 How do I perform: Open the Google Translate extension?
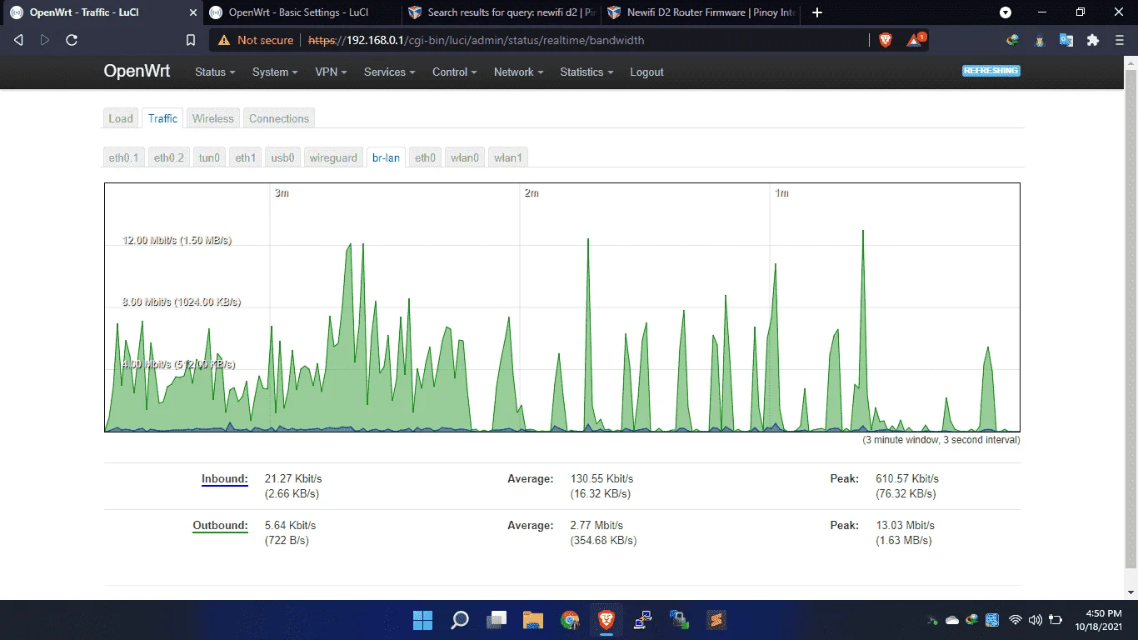pyautogui.click(x=1066, y=40)
